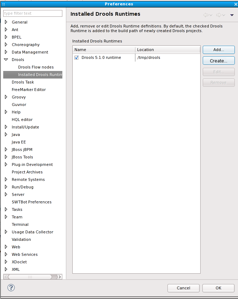Expand the Run/Debug tree node

6,187
